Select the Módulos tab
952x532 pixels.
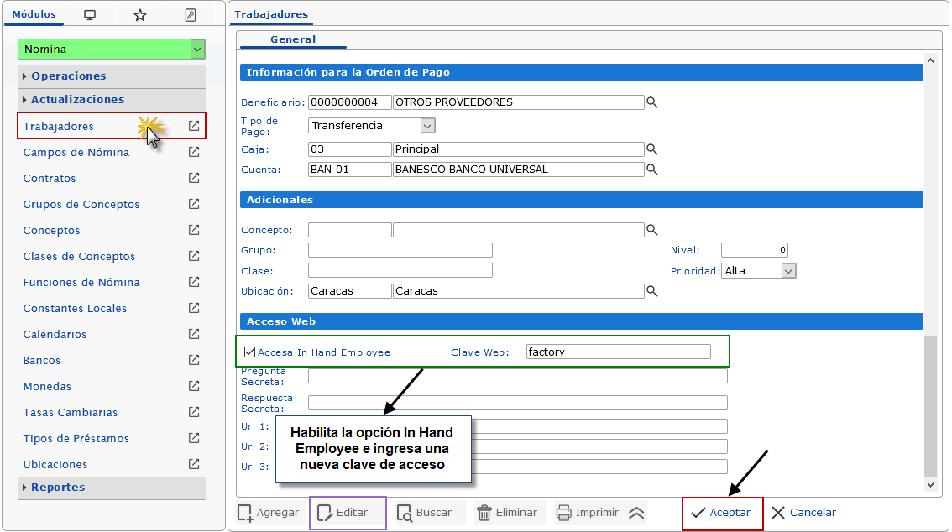click(x=34, y=14)
